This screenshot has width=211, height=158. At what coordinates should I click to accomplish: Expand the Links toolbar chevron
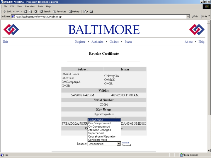[209, 16]
